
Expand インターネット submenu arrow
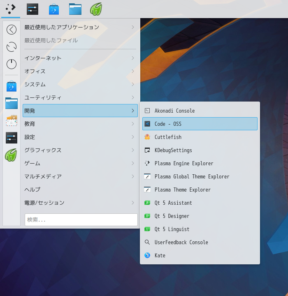pos(133,58)
